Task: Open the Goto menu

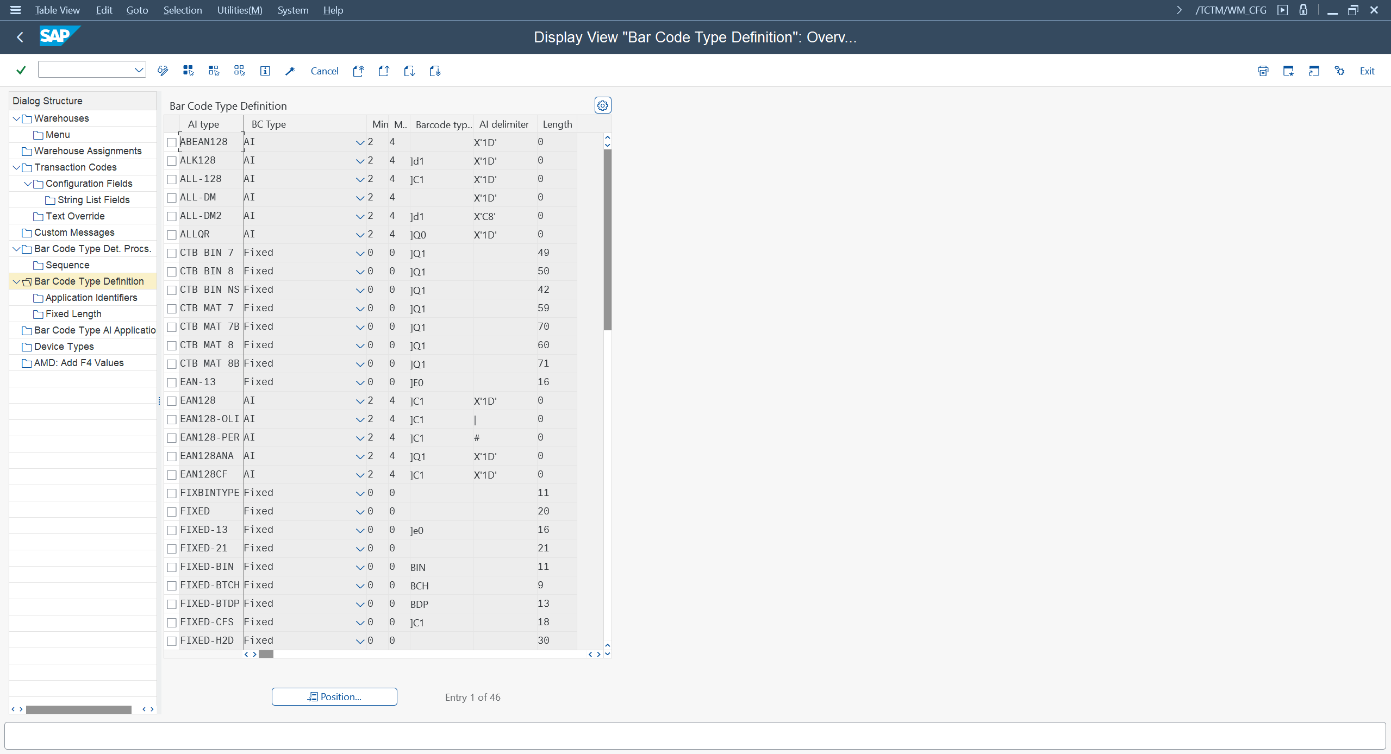Action: tap(137, 10)
